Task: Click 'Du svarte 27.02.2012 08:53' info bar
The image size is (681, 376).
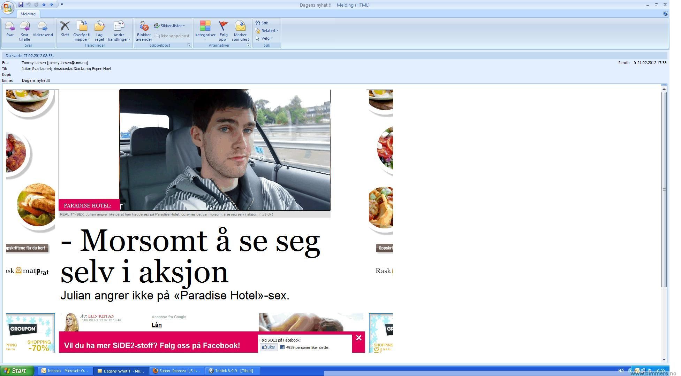Action: [x=335, y=56]
